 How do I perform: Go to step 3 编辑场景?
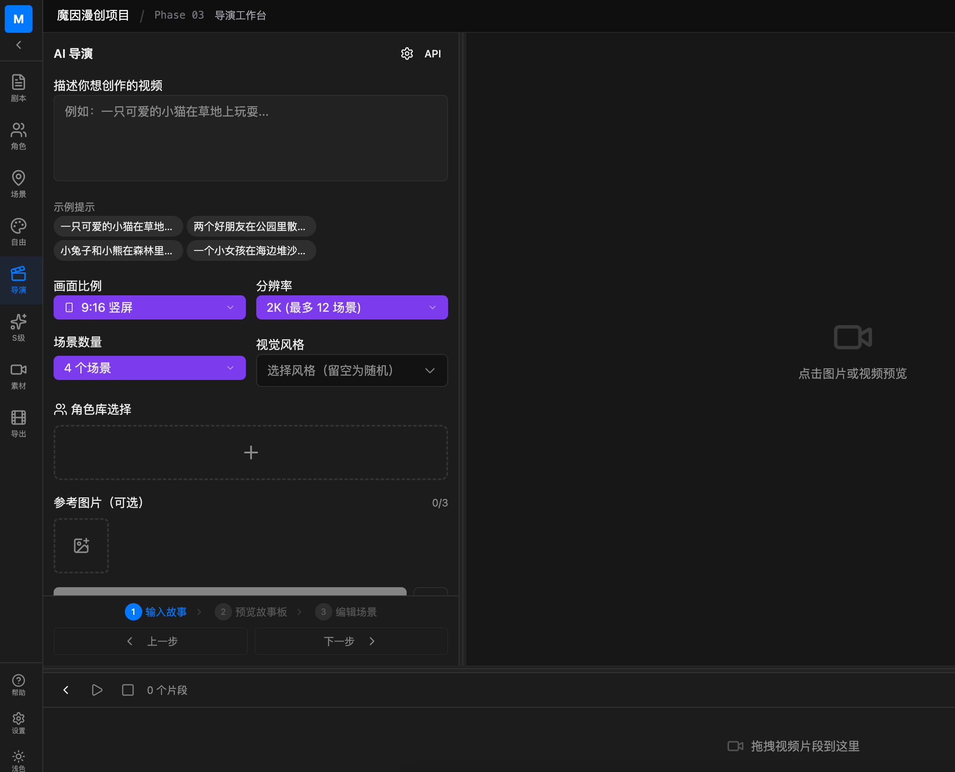(346, 612)
